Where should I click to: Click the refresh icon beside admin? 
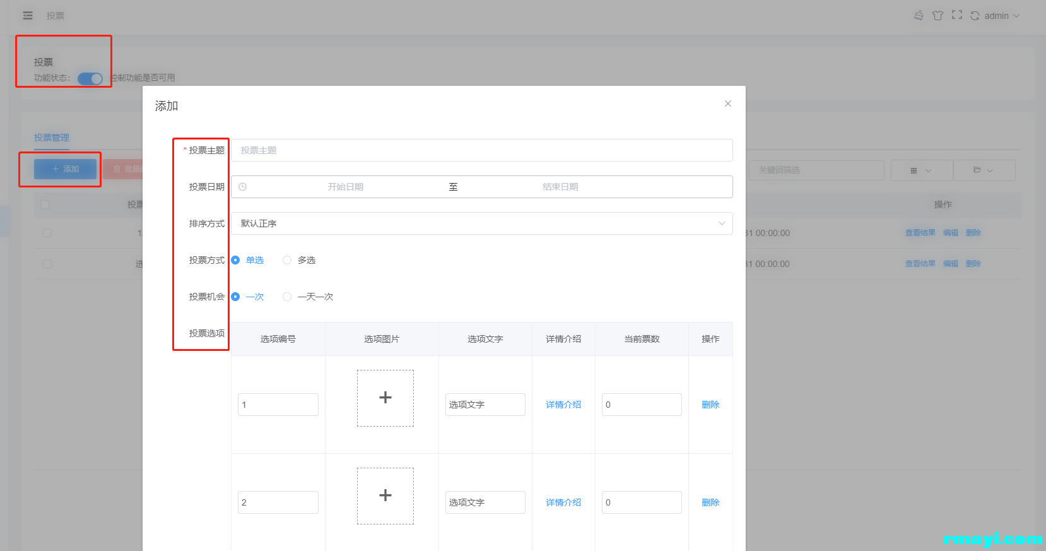[975, 16]
